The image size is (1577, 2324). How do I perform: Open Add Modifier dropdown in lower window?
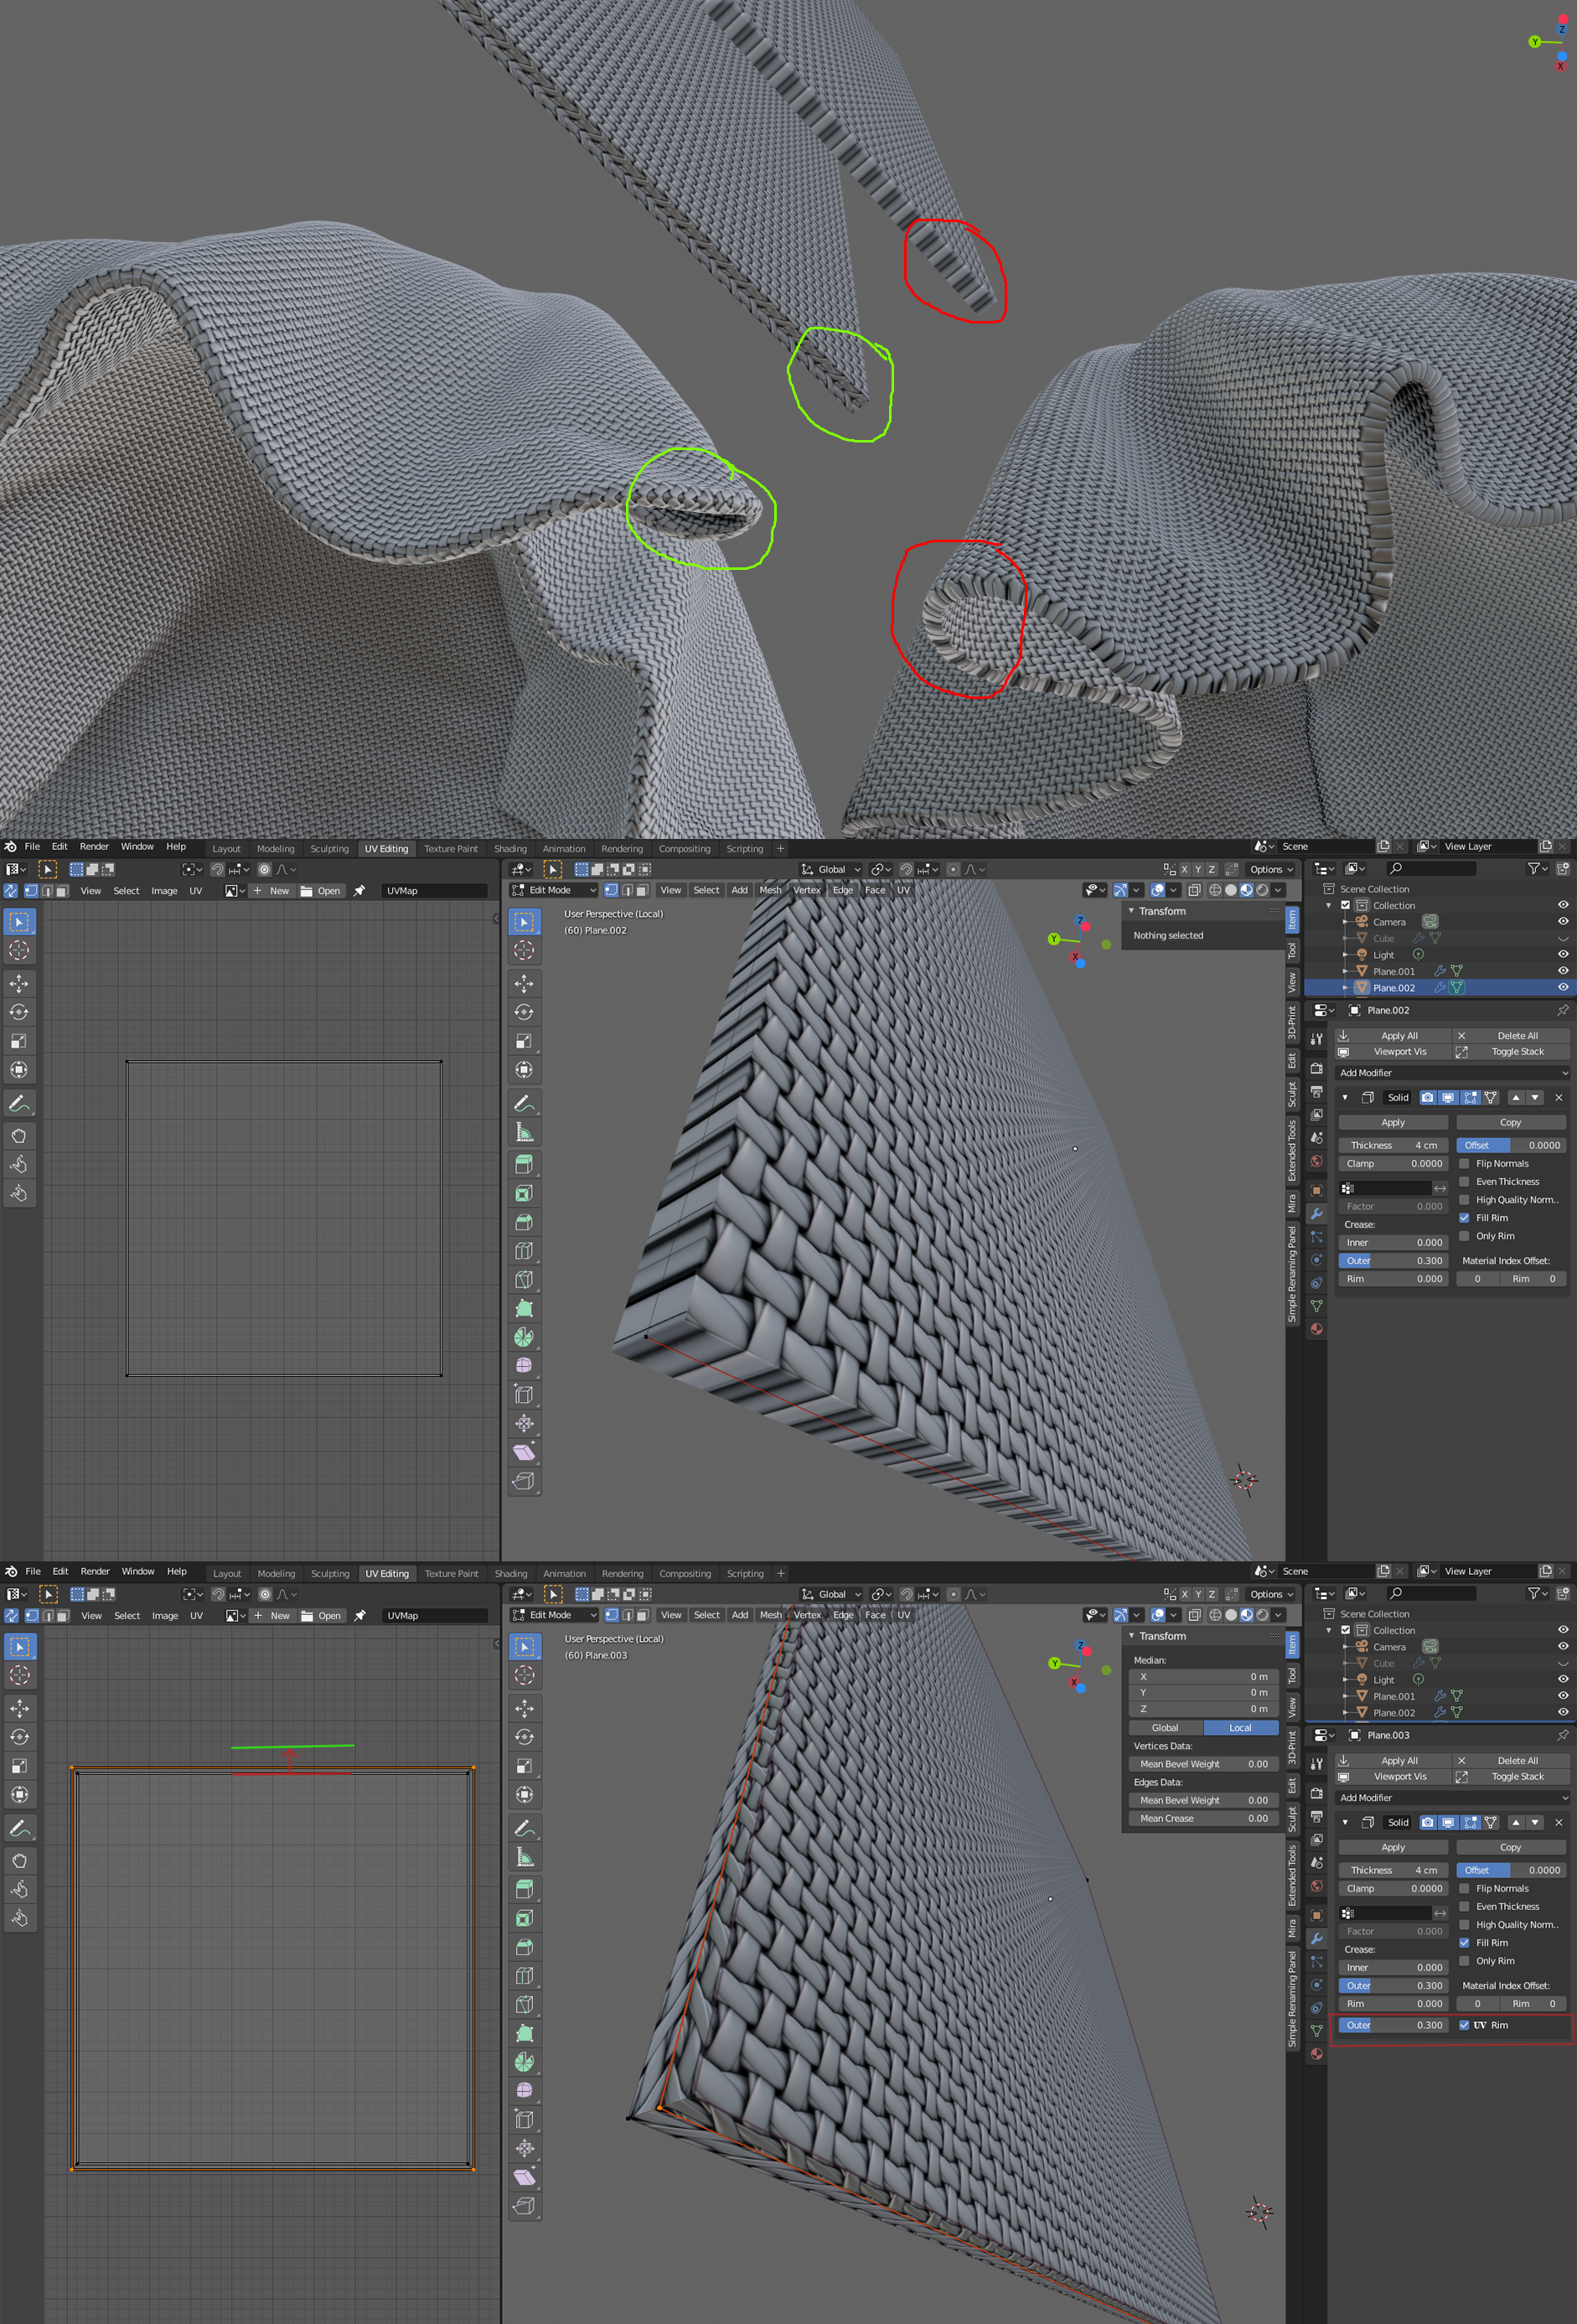(1452, 1797)
